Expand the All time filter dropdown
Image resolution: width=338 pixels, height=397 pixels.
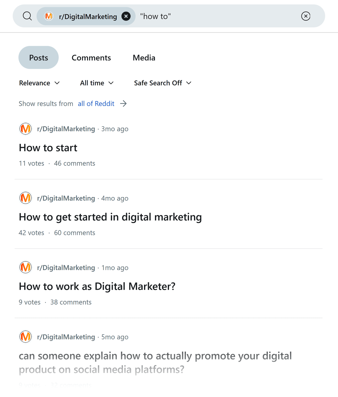click(x=97, y=83)
